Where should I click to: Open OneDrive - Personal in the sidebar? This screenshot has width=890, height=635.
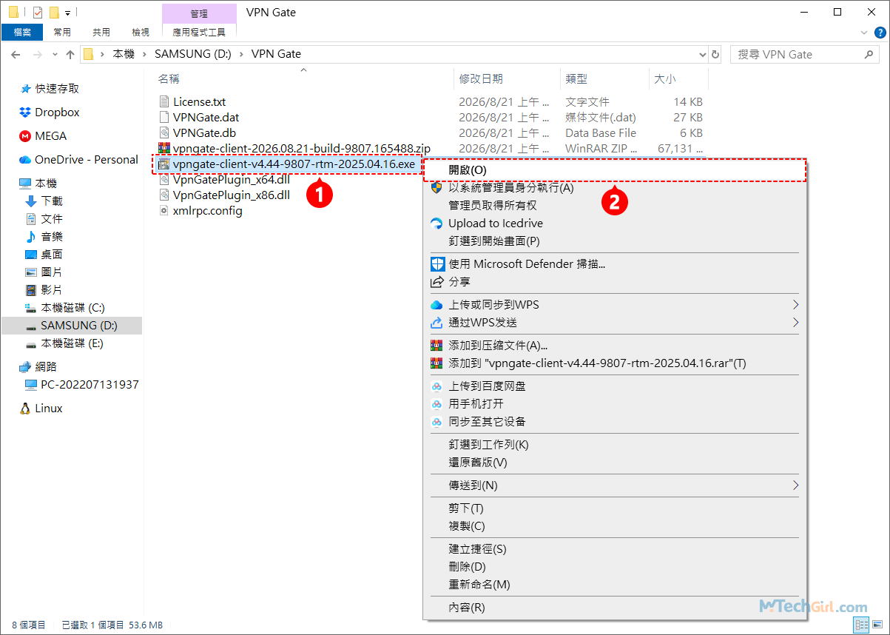coord(86,159)
